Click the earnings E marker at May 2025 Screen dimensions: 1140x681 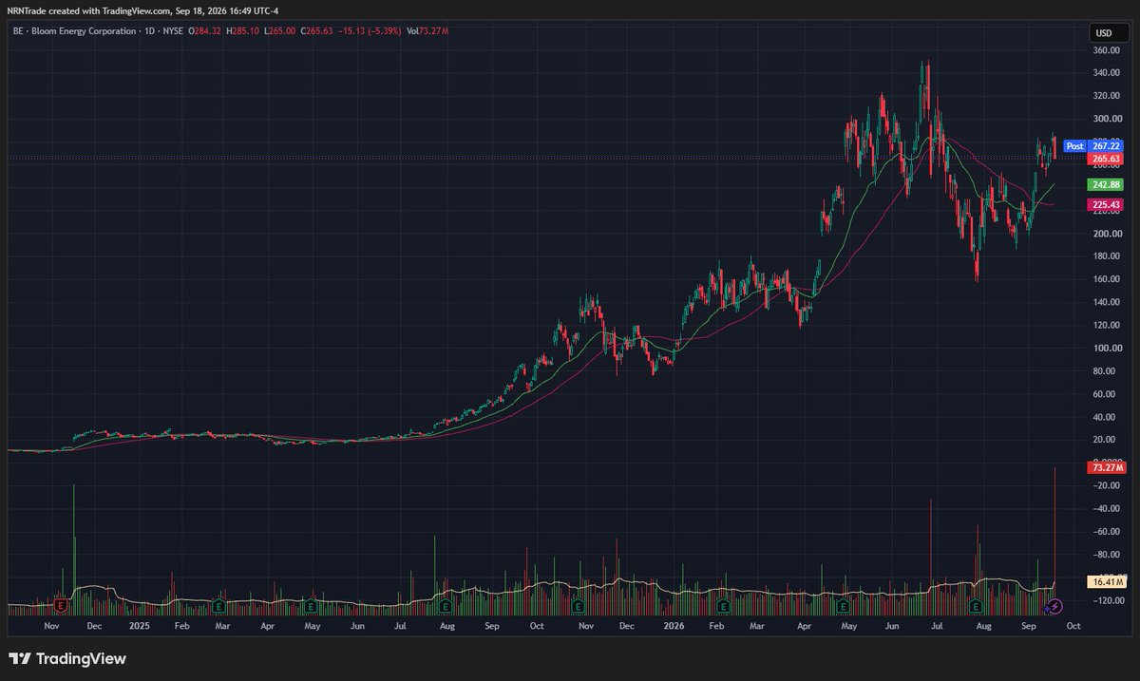311,605
